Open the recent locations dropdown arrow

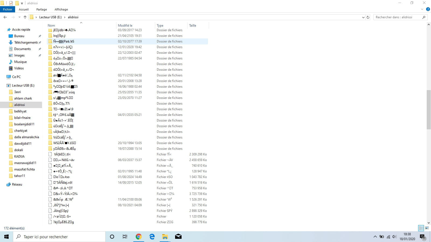19,17
